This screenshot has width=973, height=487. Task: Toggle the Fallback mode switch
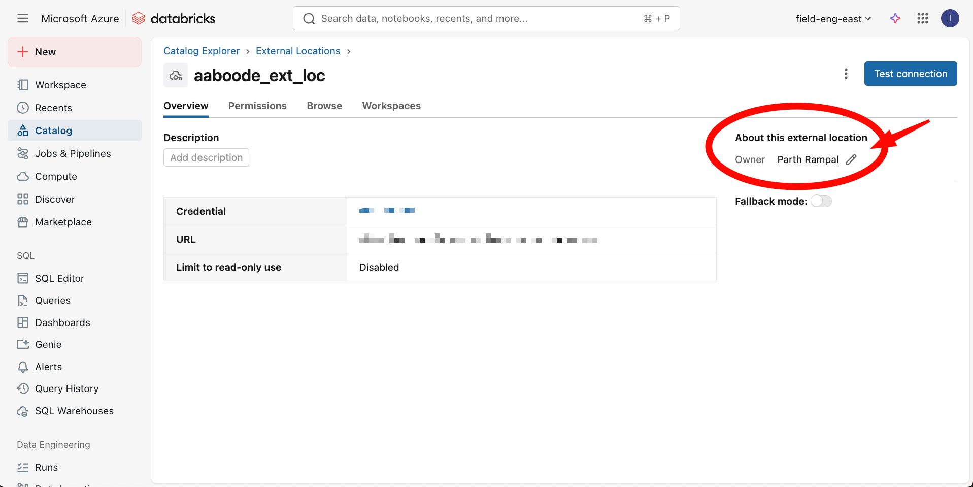[x=821, y=201]
